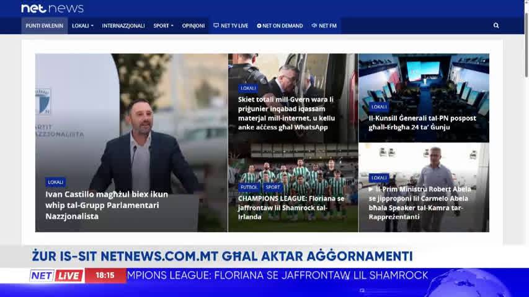Open the OPINJONI menu item

(193, 25)
